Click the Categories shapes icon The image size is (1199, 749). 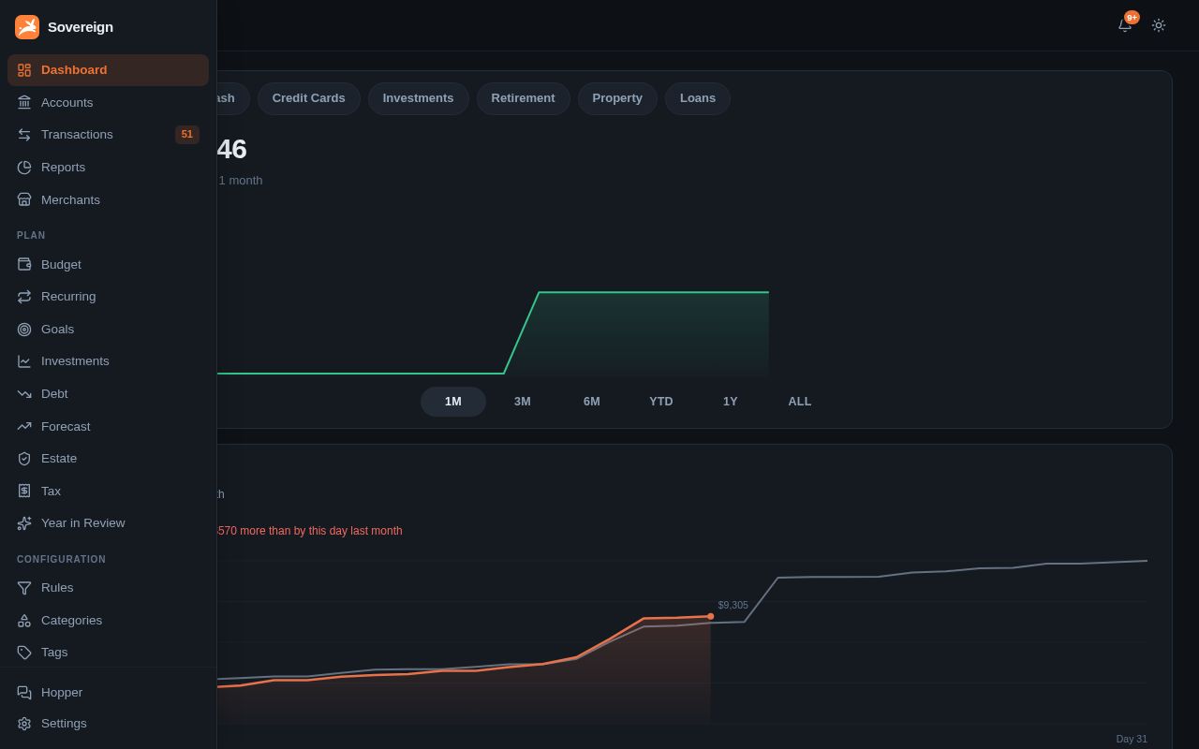(24, 620)
